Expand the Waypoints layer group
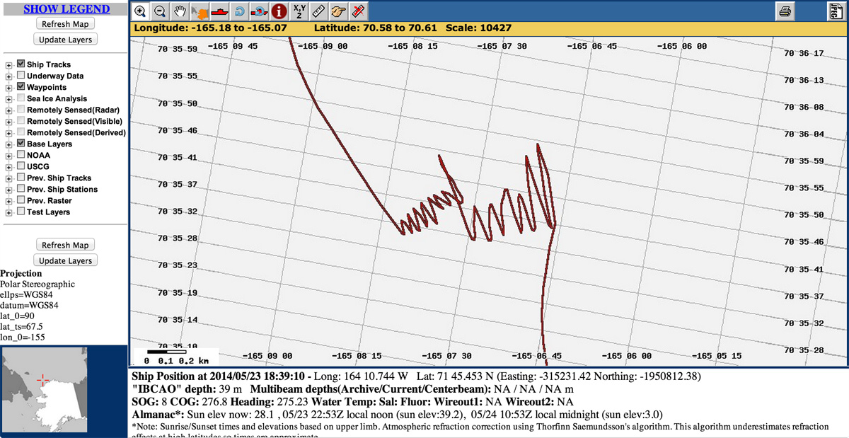 [x=8, y=88]
